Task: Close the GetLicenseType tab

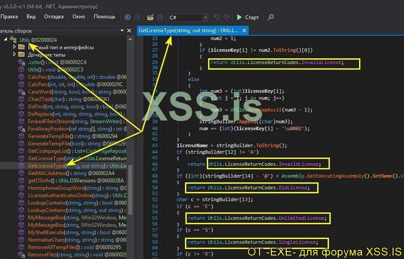Action: pos(244,30)
